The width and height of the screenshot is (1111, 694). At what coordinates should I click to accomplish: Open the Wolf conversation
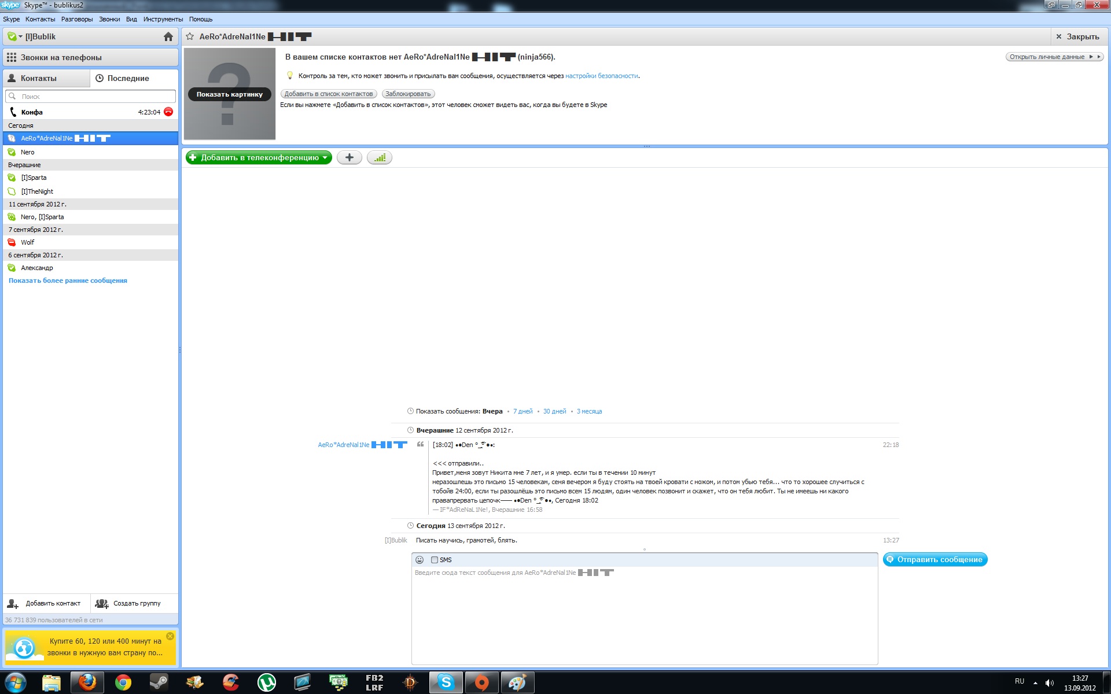pos(90,242)
